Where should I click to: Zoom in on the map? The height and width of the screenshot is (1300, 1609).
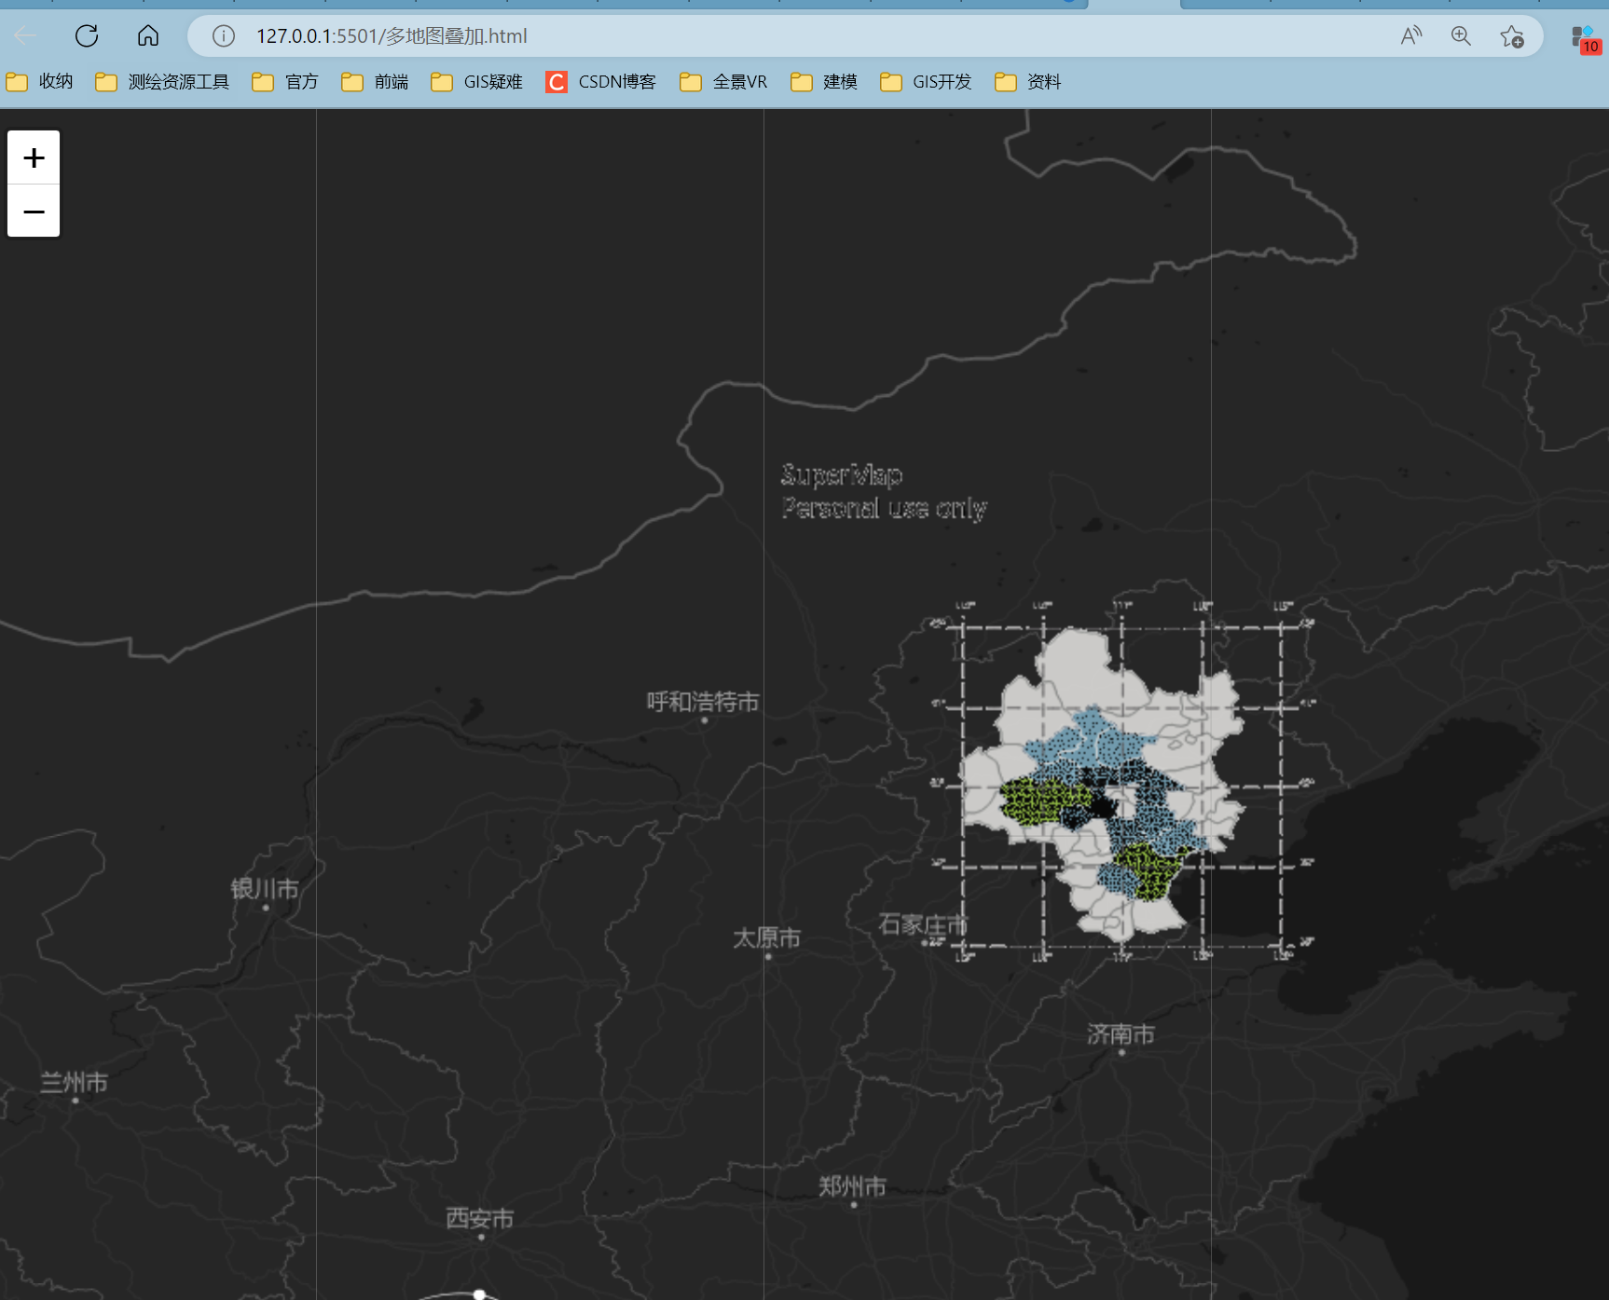click(34, 157)
